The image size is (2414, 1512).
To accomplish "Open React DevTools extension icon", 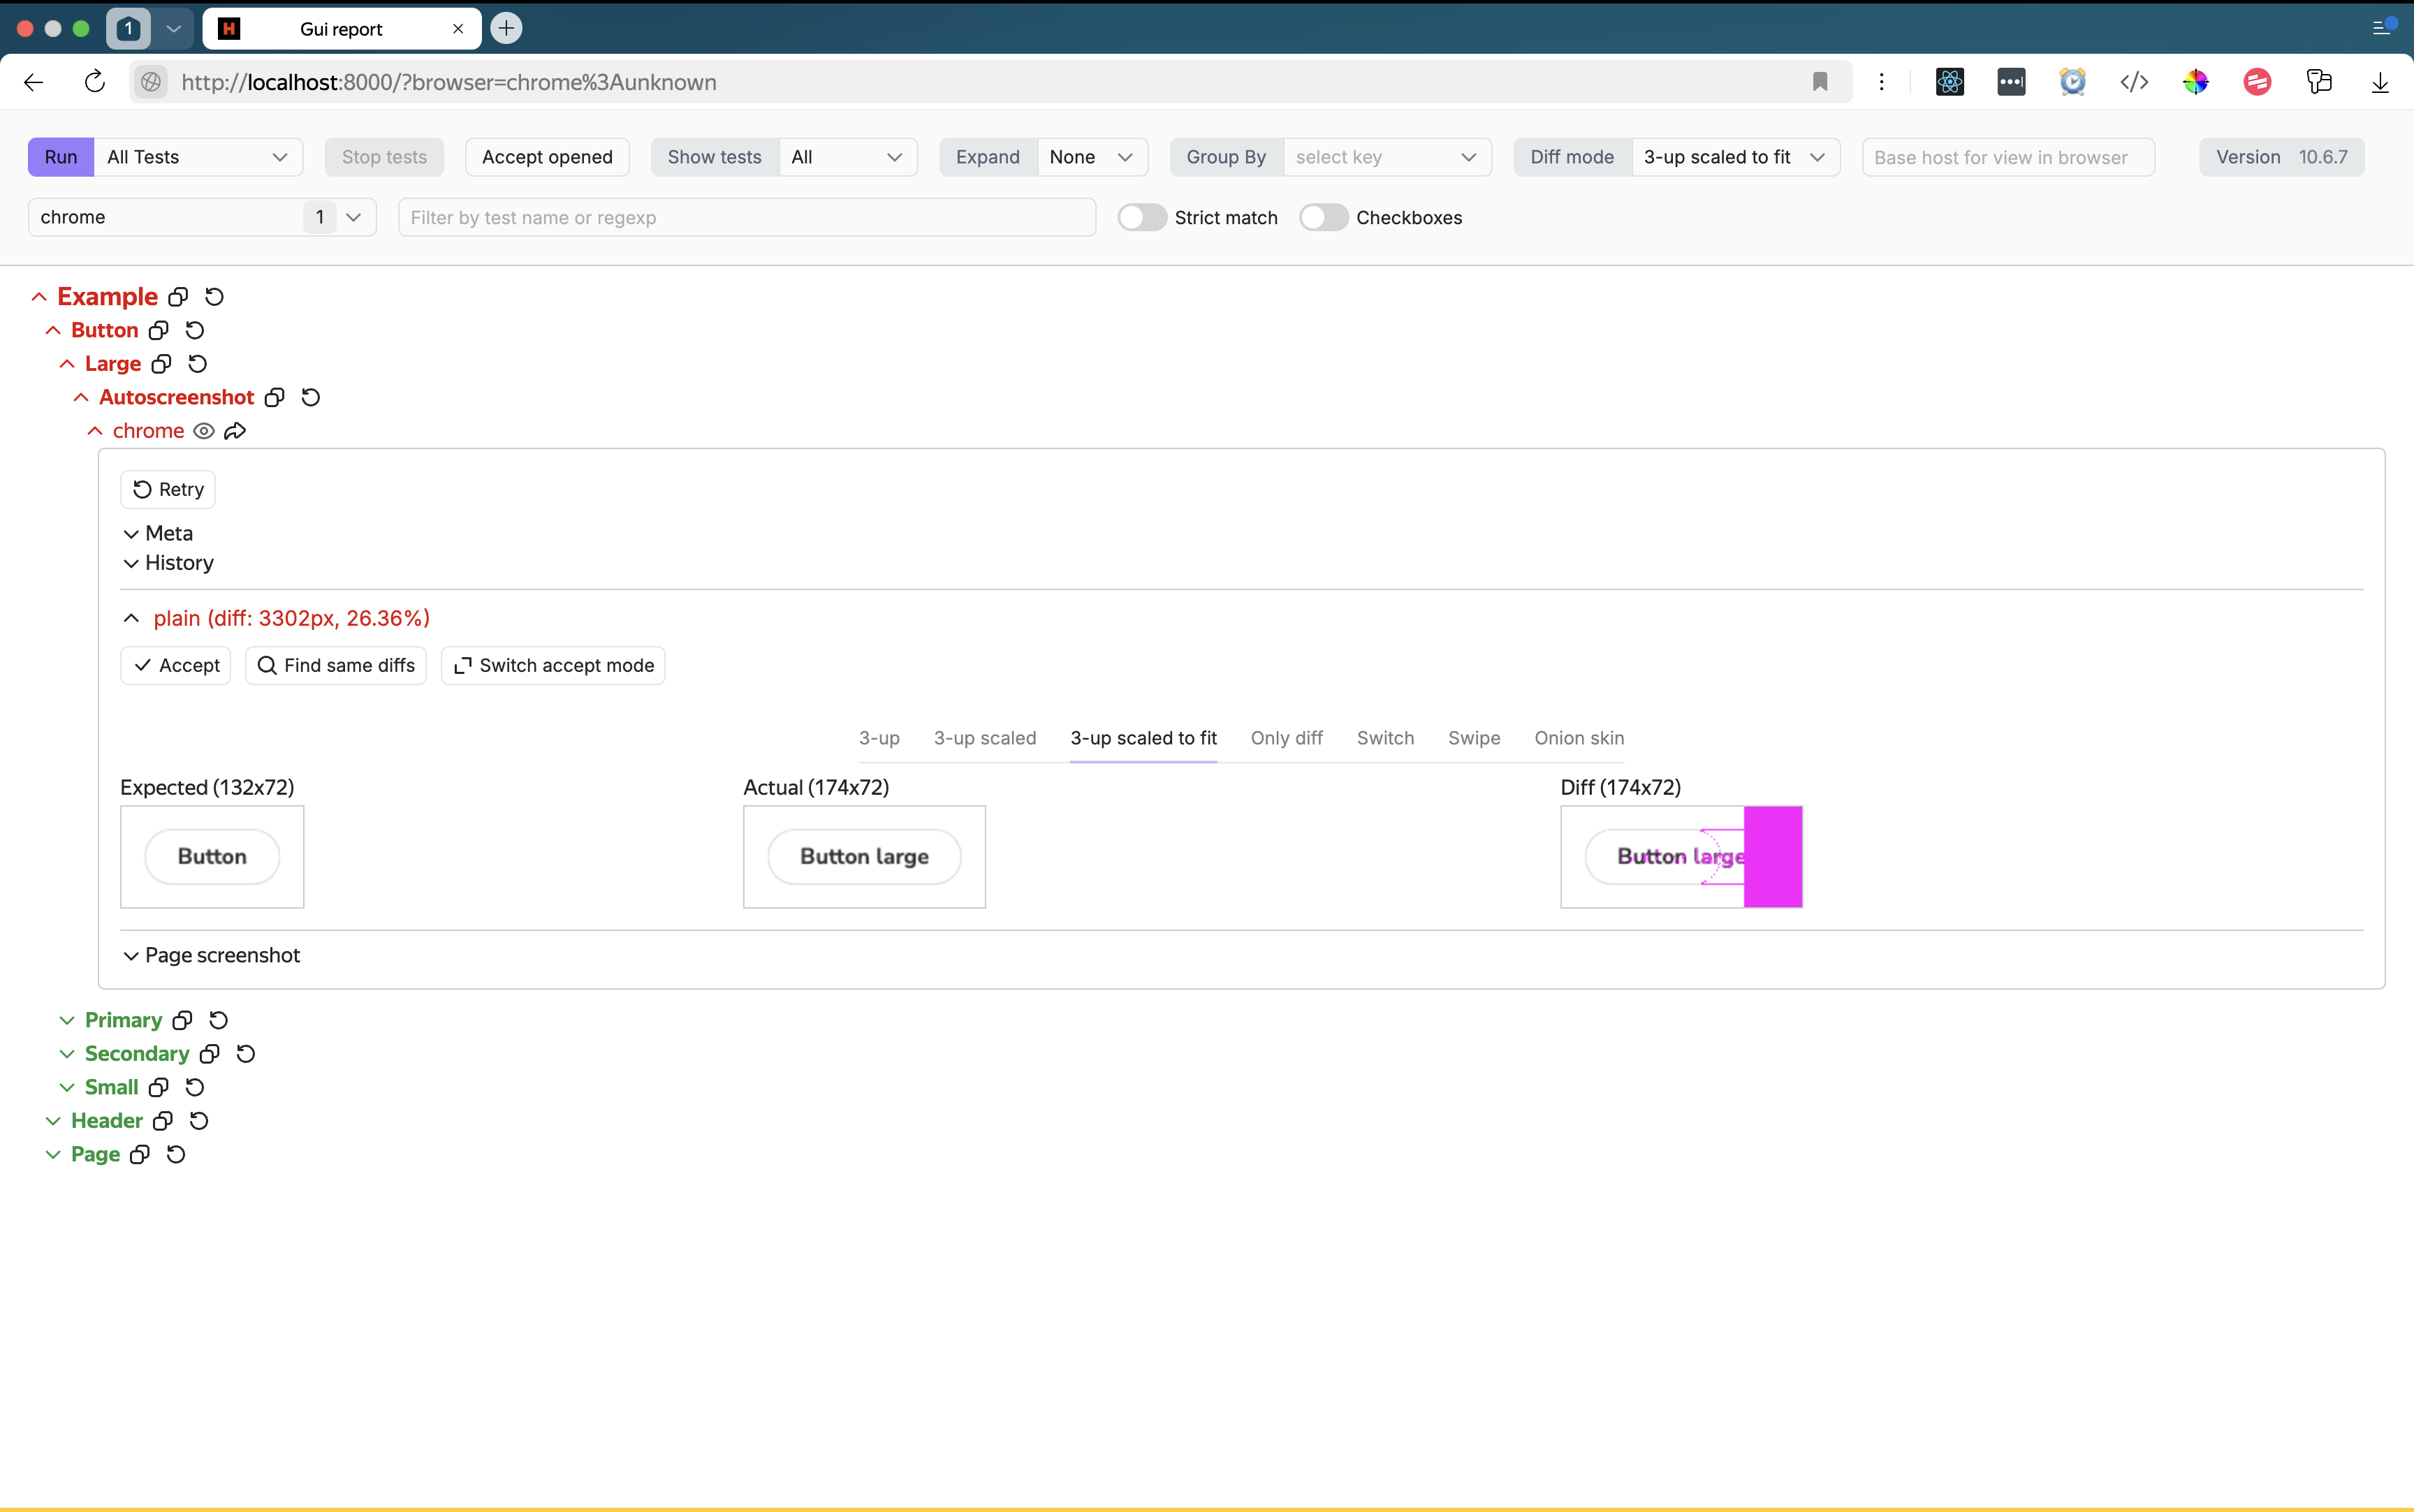I will tap(1949, 82).
